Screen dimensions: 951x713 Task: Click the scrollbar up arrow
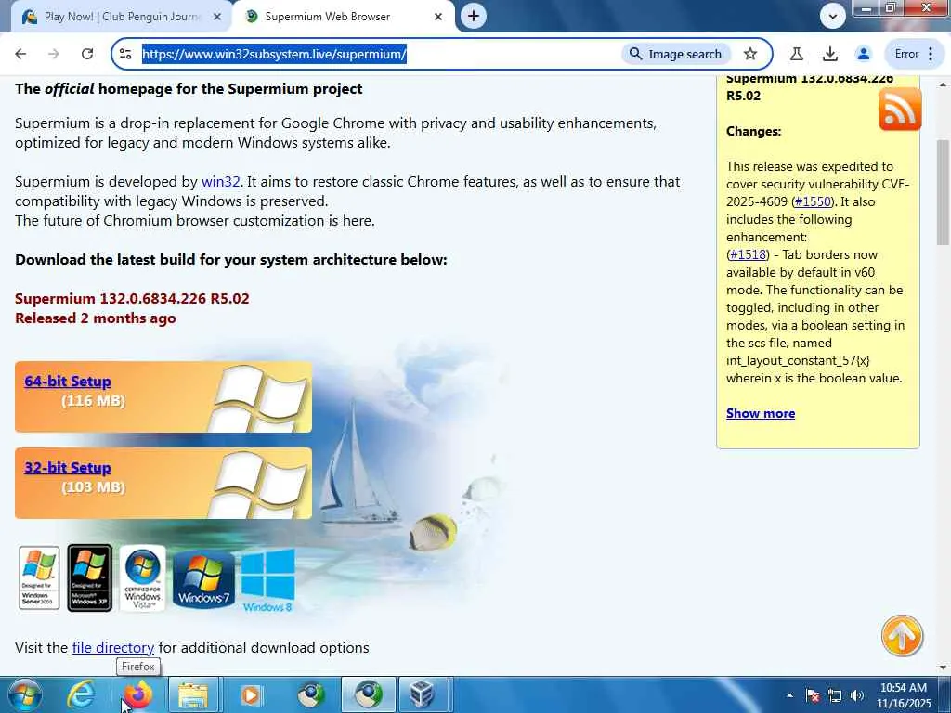pos(943,84)
